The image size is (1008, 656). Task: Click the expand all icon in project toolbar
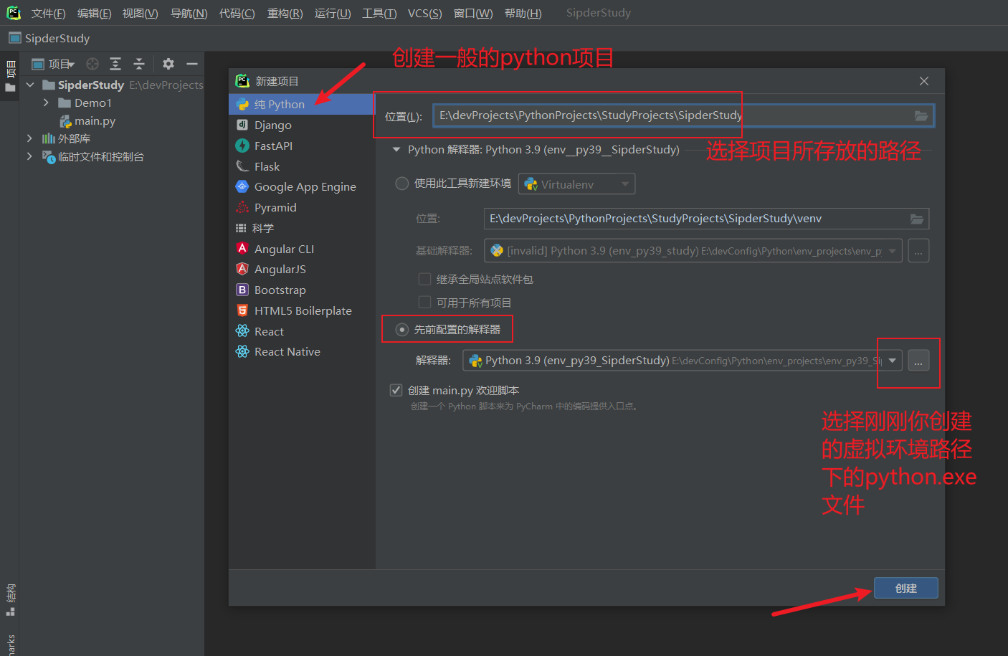coord(115,64)
